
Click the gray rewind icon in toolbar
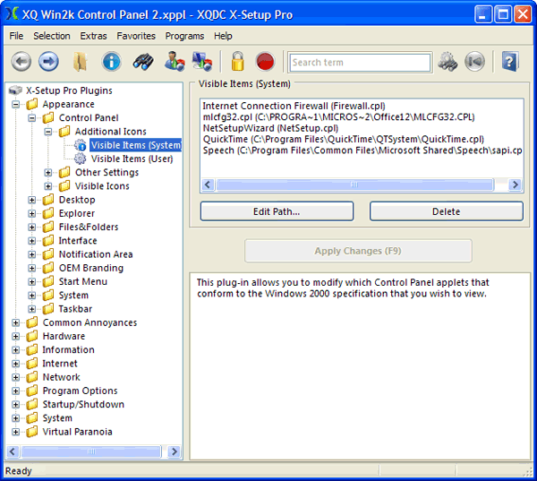[474, 62]
